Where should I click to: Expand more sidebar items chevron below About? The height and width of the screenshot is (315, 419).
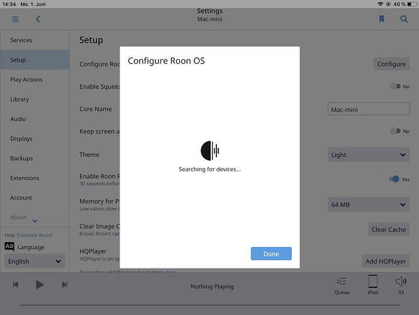tap(35, 220)
